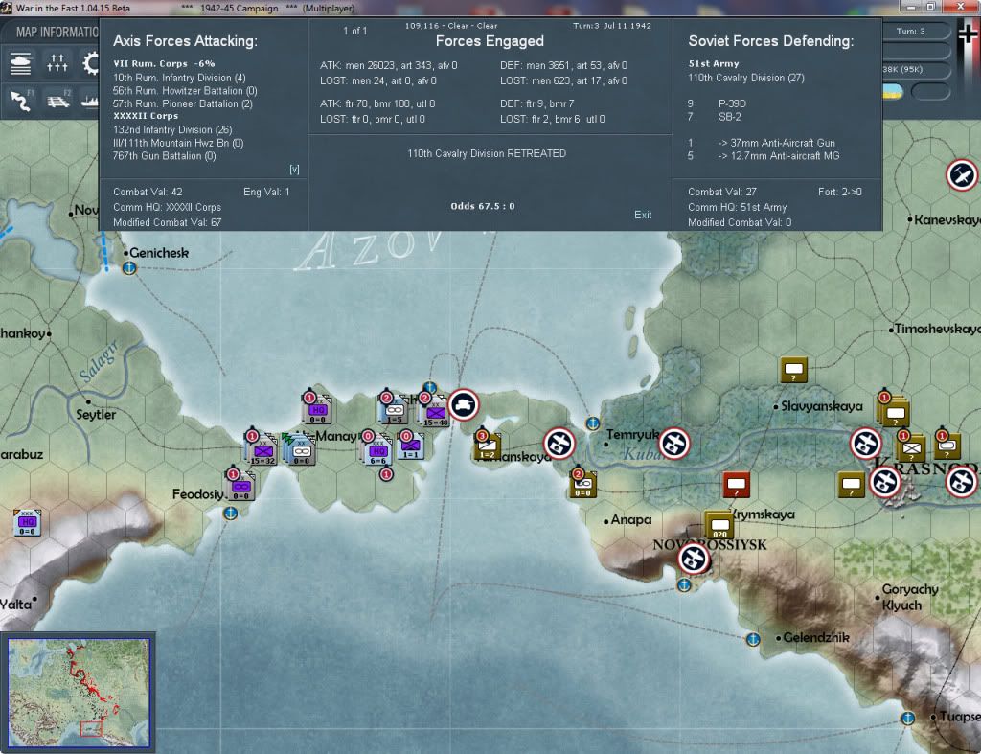Screen dimensions: 981x754
Task: Click the 57th Rum. Pioneer Battalion entry
Action: (x=183, y=103)
